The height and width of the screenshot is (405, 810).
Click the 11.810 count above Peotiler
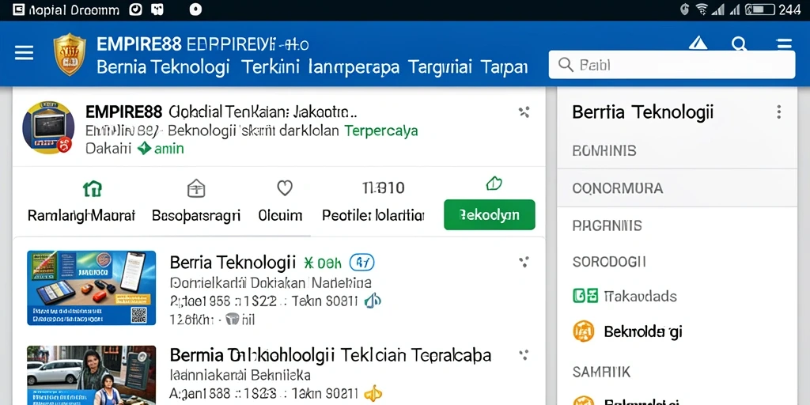pos(384,187)
